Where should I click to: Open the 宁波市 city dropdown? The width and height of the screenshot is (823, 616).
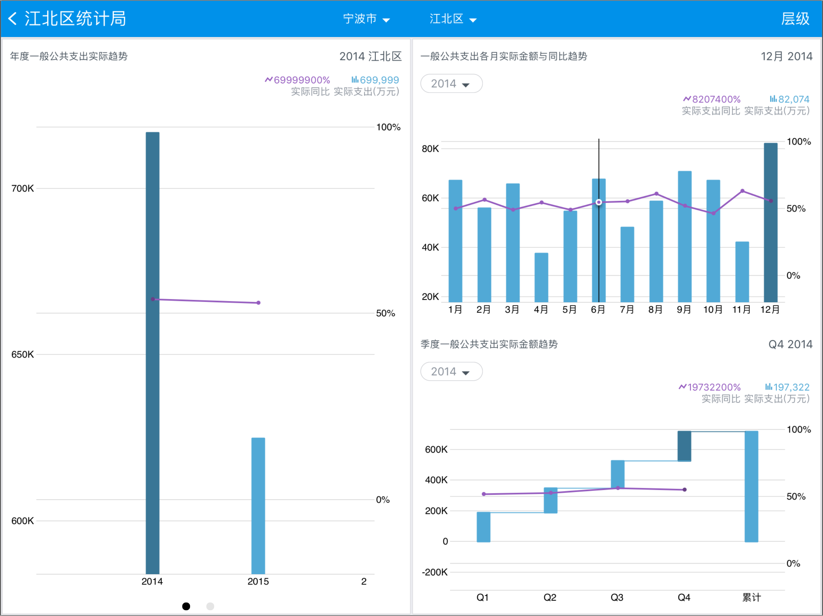pyautogui.click(x=366, y=19)
